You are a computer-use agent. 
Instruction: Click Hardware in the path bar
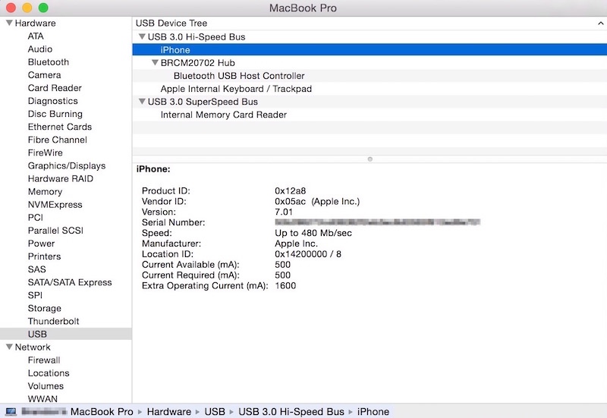[x=168, y=411]
